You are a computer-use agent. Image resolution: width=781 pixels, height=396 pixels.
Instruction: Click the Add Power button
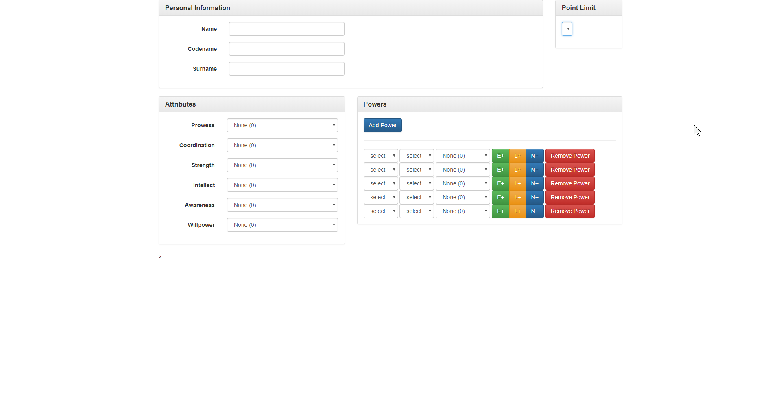(382, 125)
